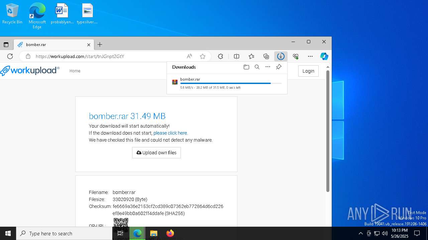
Task: Open the notification center icon
Action: click(417, 233)
